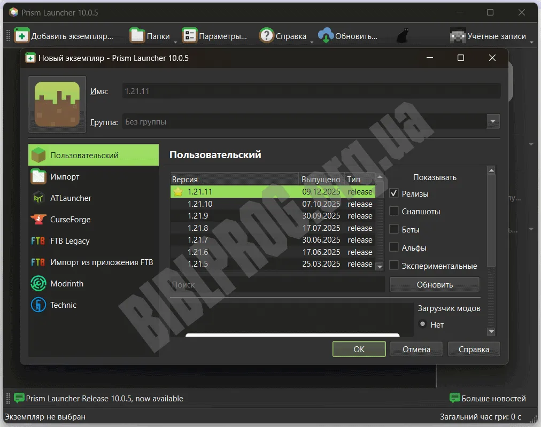Select version 1.21.10 row
Screen dimensions: 541x427
click(x=273, y=204)
